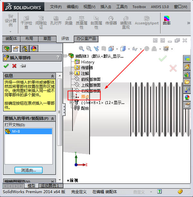Click the Zoom to Fit magnifier icon
This screenshot has width=193, height=197.
(x=82, y=49)
